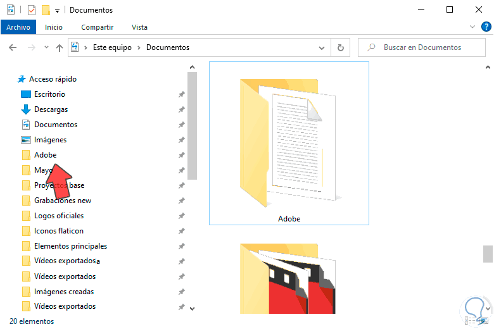Click the content area scroll-up arrow
Screen dimensions: 494x329
(x=488, y=67)
